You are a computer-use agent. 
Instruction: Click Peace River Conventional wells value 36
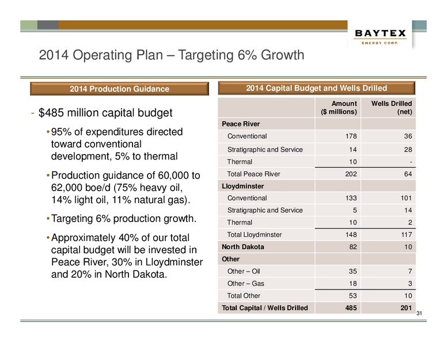coord(408,136)
